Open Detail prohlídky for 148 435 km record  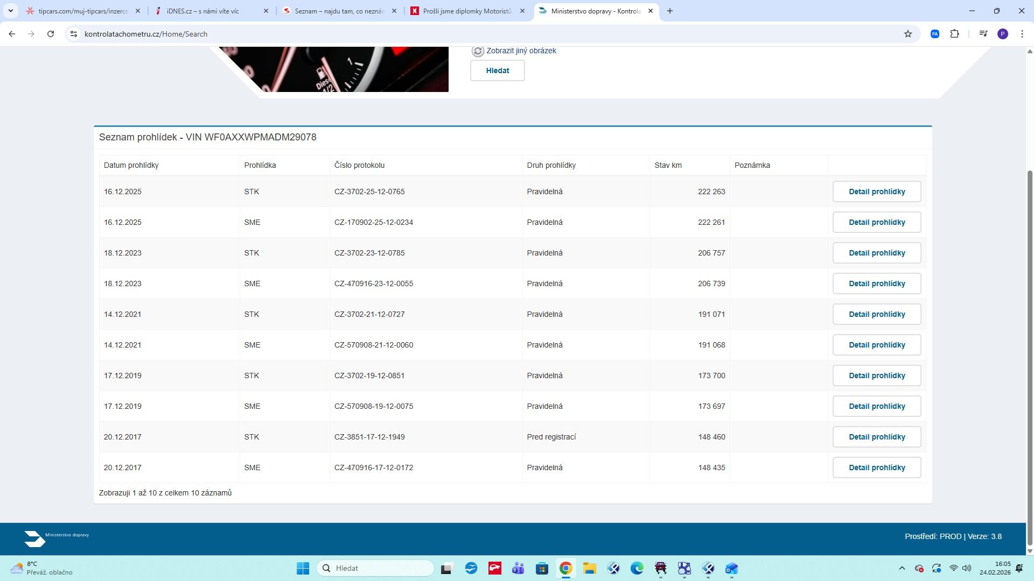pyautogui.click(x=876, y=467)
